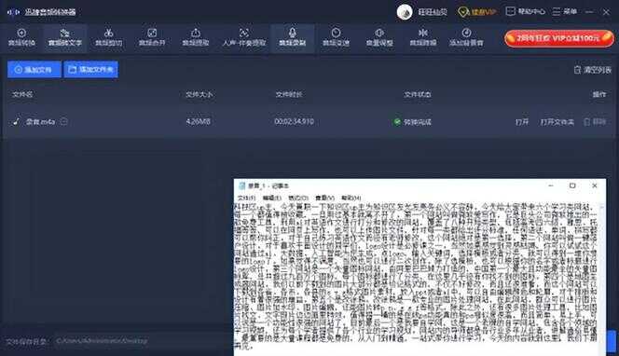Open Notepad's 文件(F) menu
This screenshot has width=619, height=356.
[247, 198]
